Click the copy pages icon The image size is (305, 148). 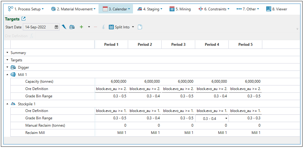pyautogui.click(x=140, y=27)
